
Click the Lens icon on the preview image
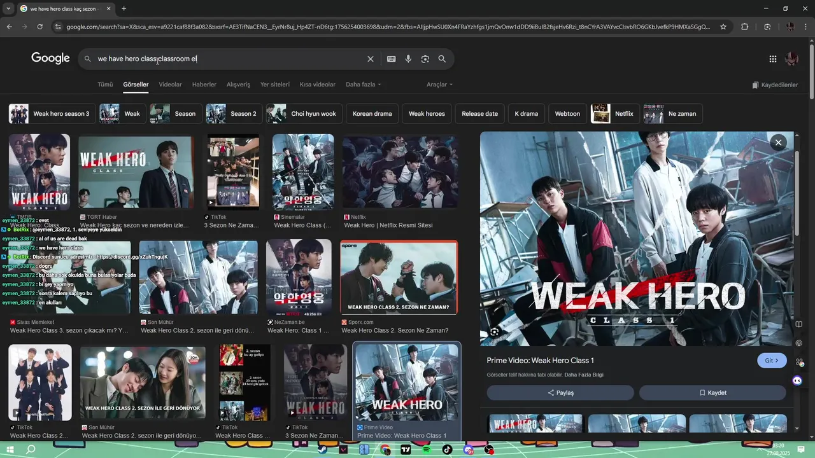(x=494, y=331)
